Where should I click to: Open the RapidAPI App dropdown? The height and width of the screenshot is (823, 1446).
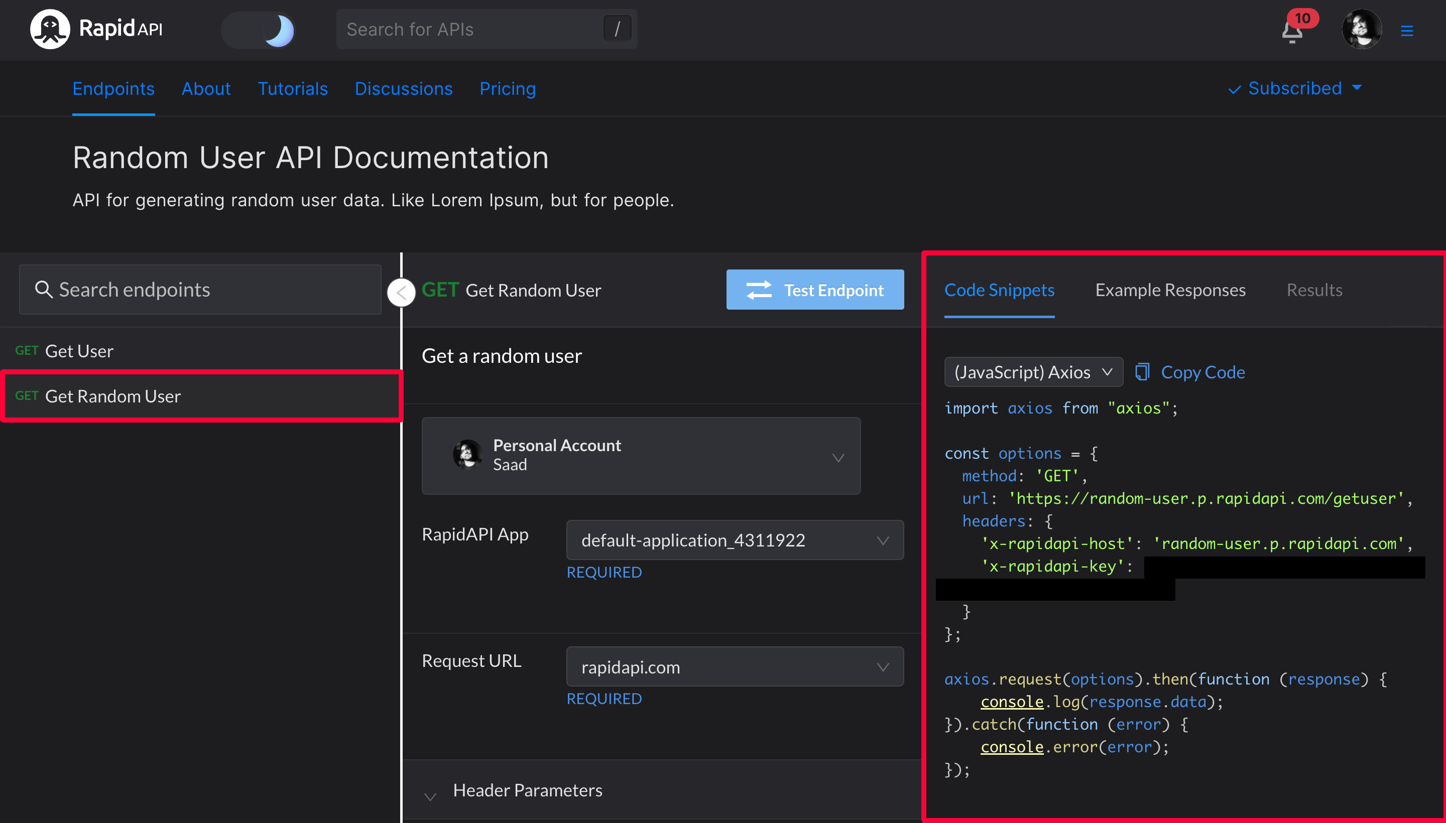pyautogui.click(x=735, y=540)
